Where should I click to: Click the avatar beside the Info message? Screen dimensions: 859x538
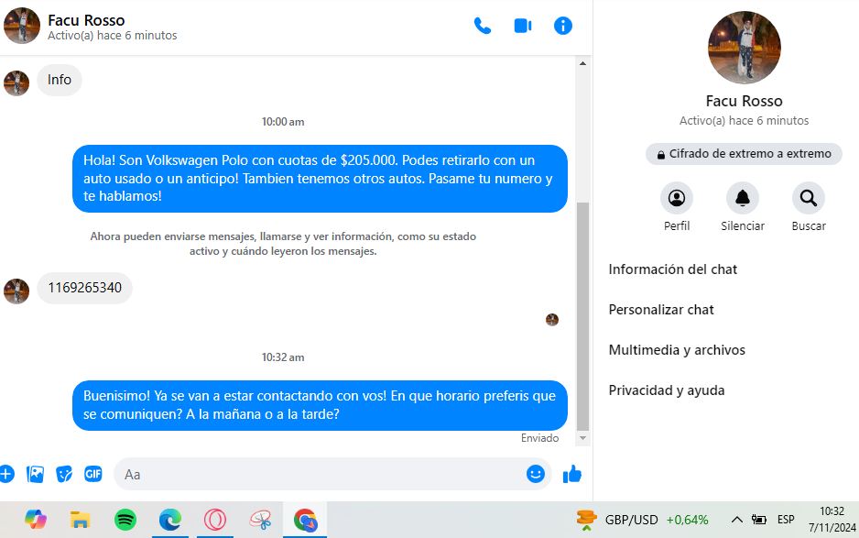tap(16, 83)
